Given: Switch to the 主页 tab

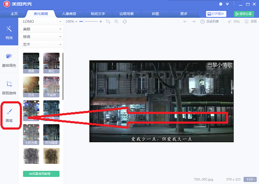Looking at the screenshot, I should click(14, 14).
